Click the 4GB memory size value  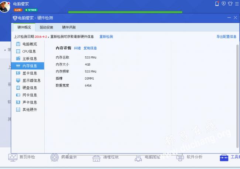click(88, 64)
